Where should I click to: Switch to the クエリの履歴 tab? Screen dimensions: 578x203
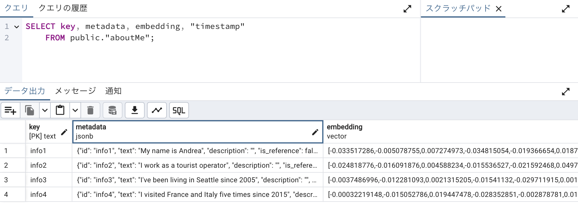tap(64, 8)
